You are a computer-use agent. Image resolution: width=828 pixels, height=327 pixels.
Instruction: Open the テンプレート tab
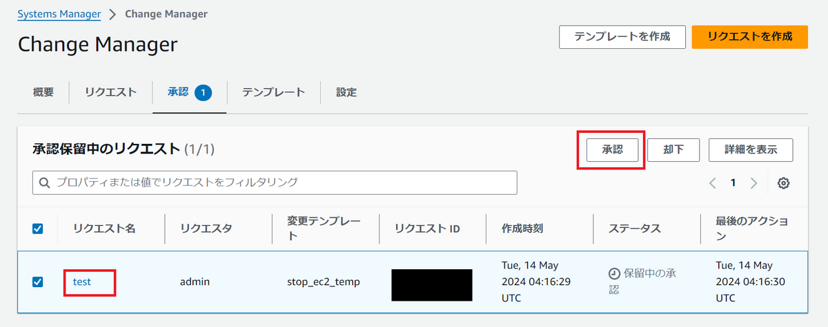click(x=273, y=92)
